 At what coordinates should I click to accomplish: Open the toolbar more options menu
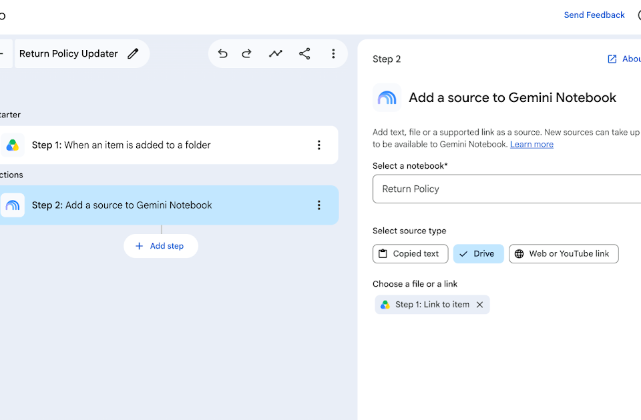click(333, 53)
